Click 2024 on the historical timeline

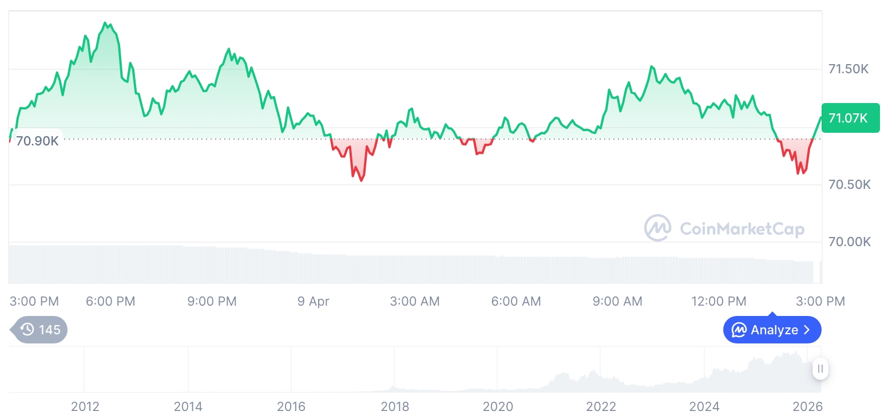click(704, 406)
